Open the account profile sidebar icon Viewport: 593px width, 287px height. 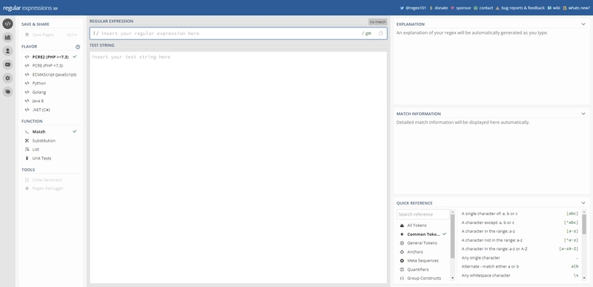click(7, 51)
